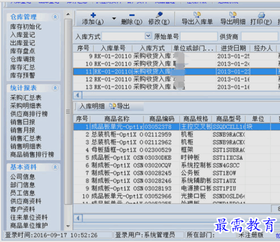Click 商品规格 column header
Screen dimensions: 280x242
pos(196,119)
